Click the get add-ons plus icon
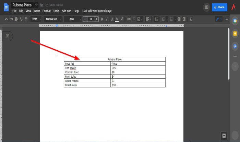Viewport: 240px width, 142px height. point(235,67)
